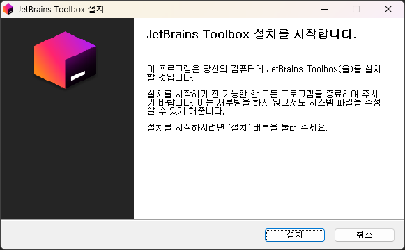Click the large Toolbox cube logo

[x=65, y=60]
